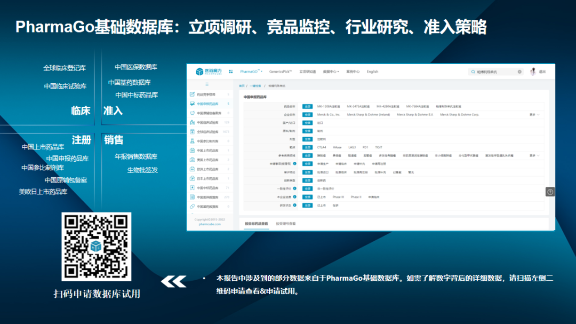Click the 药品竞争格局 sidebar icon
Viewport: 576px width, 324px height.
pos(192,94)
